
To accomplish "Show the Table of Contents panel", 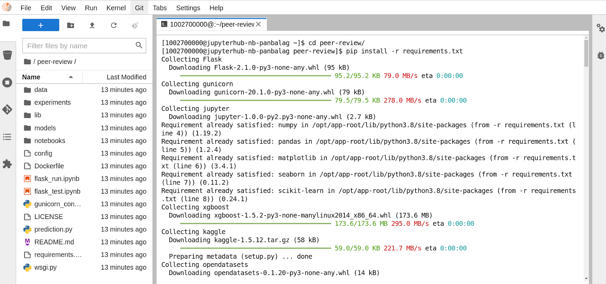I will point(7,137).
